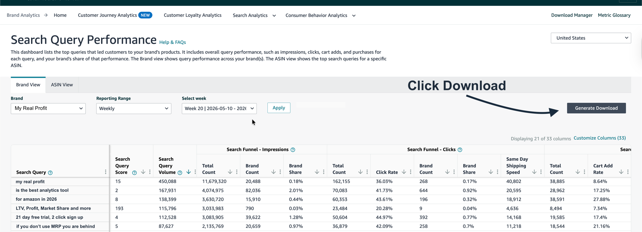
Task: Select '21 day free trial, 2 click sign up'
Action: (49, 217)
